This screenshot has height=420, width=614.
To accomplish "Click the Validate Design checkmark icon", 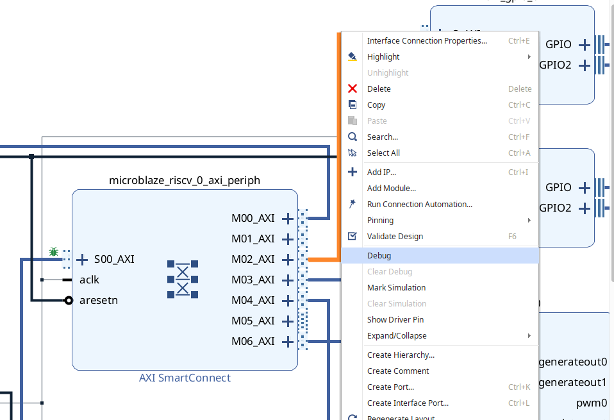I will point(352,236).
